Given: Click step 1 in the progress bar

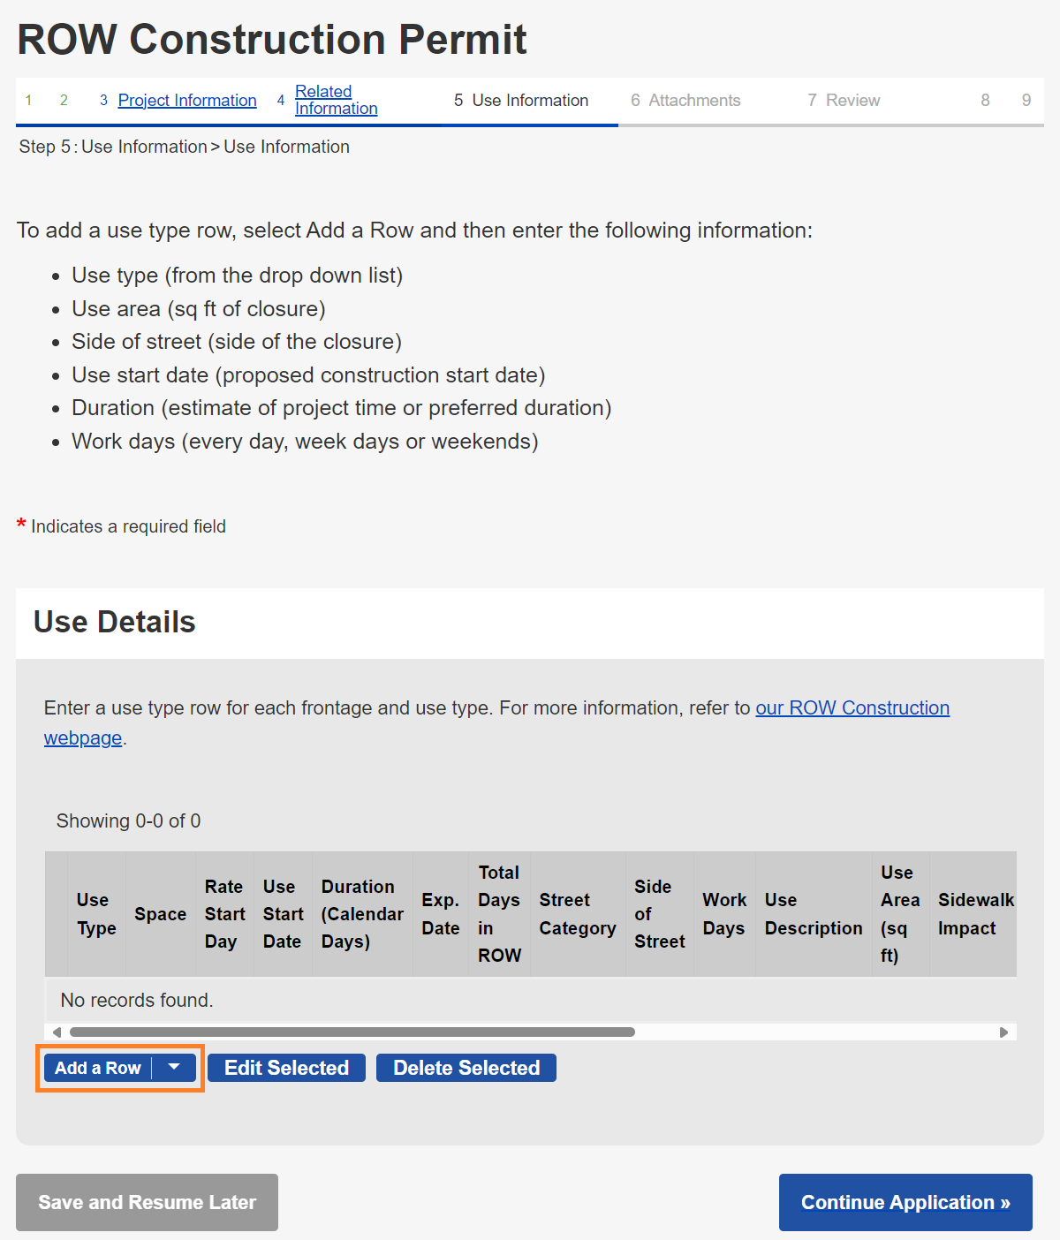Looking at the screenshot, I should click(x=28, y=101).
